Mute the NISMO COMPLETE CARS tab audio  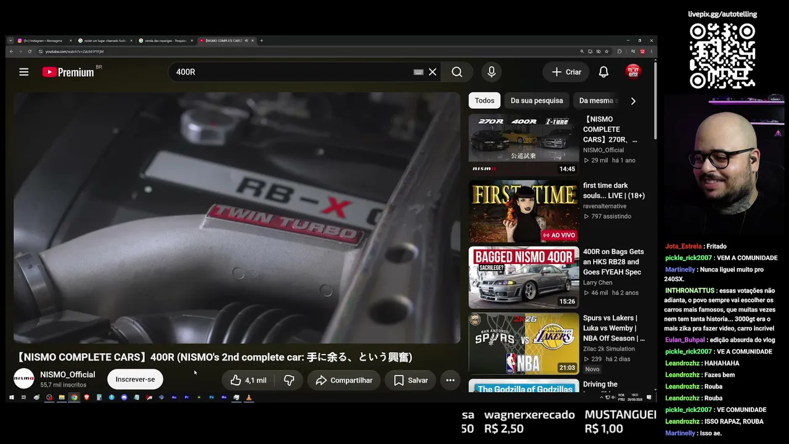click(x=247, y=41)
